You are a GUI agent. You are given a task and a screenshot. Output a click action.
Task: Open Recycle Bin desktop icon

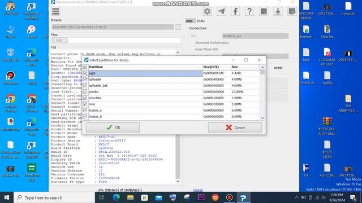11,55
